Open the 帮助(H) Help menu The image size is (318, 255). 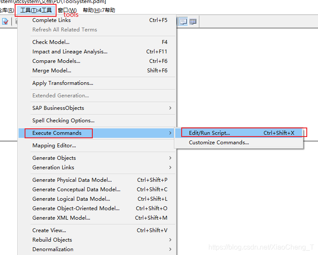99,10
